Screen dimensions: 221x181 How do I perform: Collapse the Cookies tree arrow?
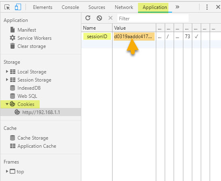[7, 104]
